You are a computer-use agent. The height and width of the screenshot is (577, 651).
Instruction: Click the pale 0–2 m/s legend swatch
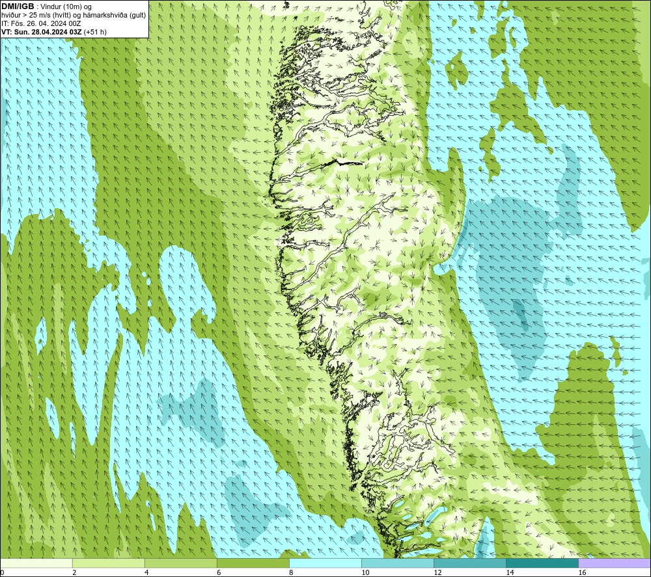tap(36, 563)
